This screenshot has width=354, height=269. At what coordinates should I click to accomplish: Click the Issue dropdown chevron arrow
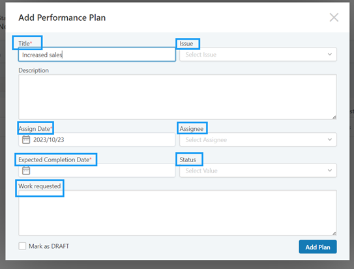[330, 54]
